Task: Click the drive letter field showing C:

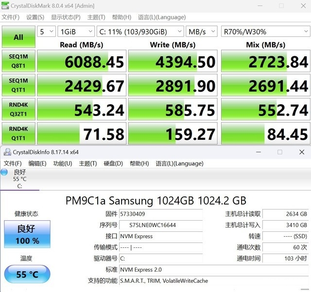Action: (161, 259)
